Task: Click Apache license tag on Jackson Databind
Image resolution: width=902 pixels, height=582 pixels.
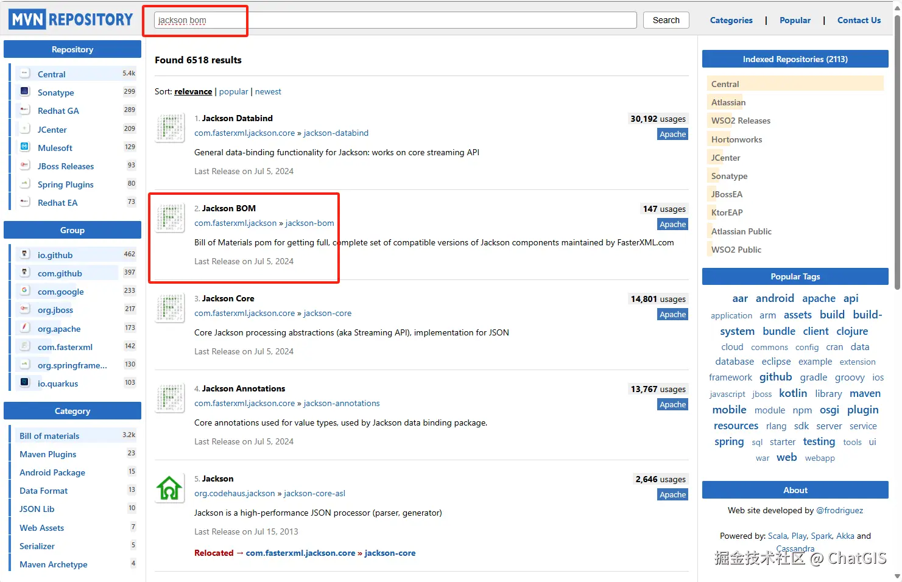Action: point(673,134)
